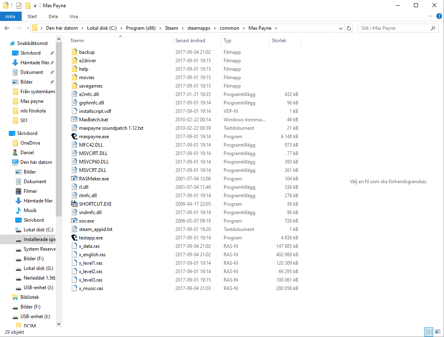
Task: Click the sidebar scroll down arrow
Action: (59, 324)
